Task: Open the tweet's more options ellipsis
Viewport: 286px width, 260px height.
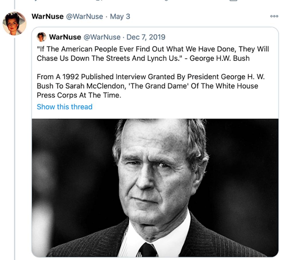Action: [x=274, y=16]
